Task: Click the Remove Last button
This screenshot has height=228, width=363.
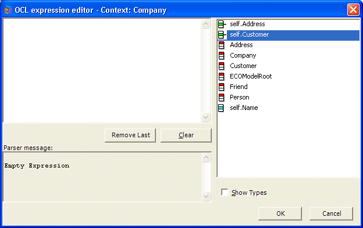Action: [x=130, y=136]
